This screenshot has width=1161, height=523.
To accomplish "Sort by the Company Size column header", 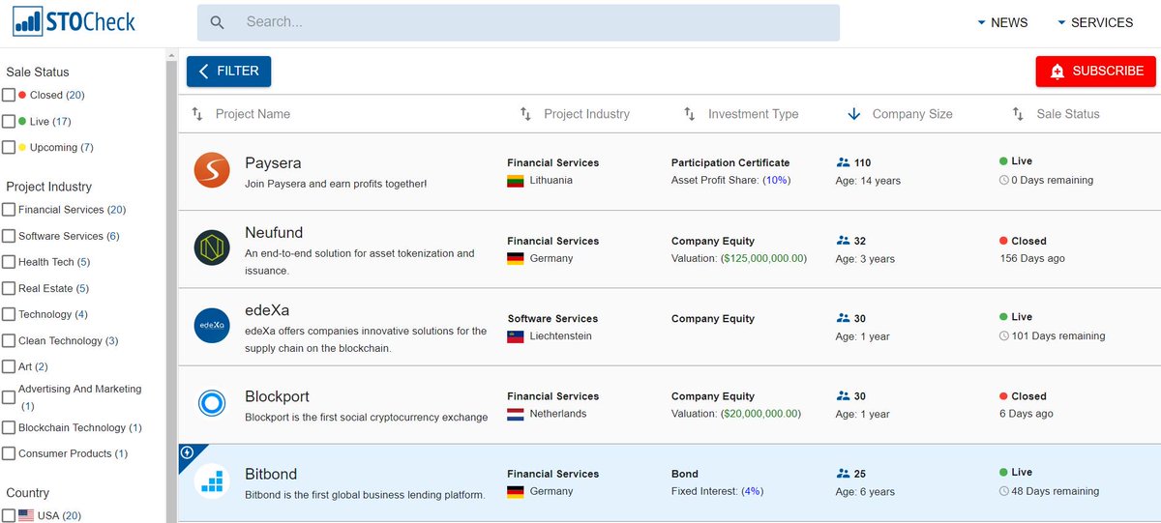I will [912, 114].
